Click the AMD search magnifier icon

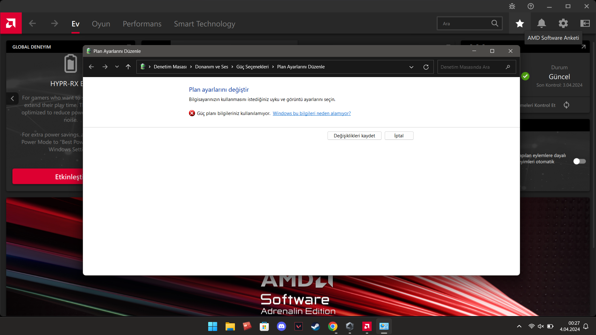[495, 23]
